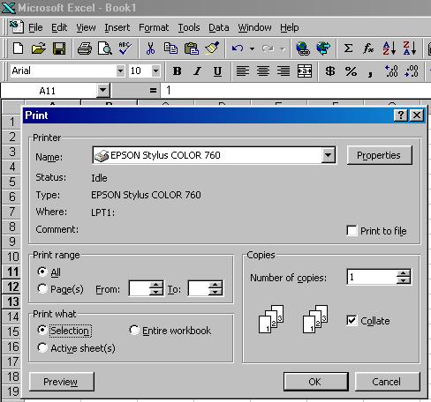Toggle Italic formatting
431x402 pixels.
pyautogui.click(x=197, y=71)
